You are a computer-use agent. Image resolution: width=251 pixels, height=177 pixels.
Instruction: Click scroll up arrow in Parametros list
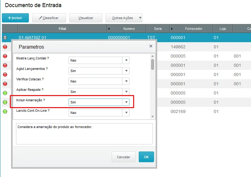(153, 56)
